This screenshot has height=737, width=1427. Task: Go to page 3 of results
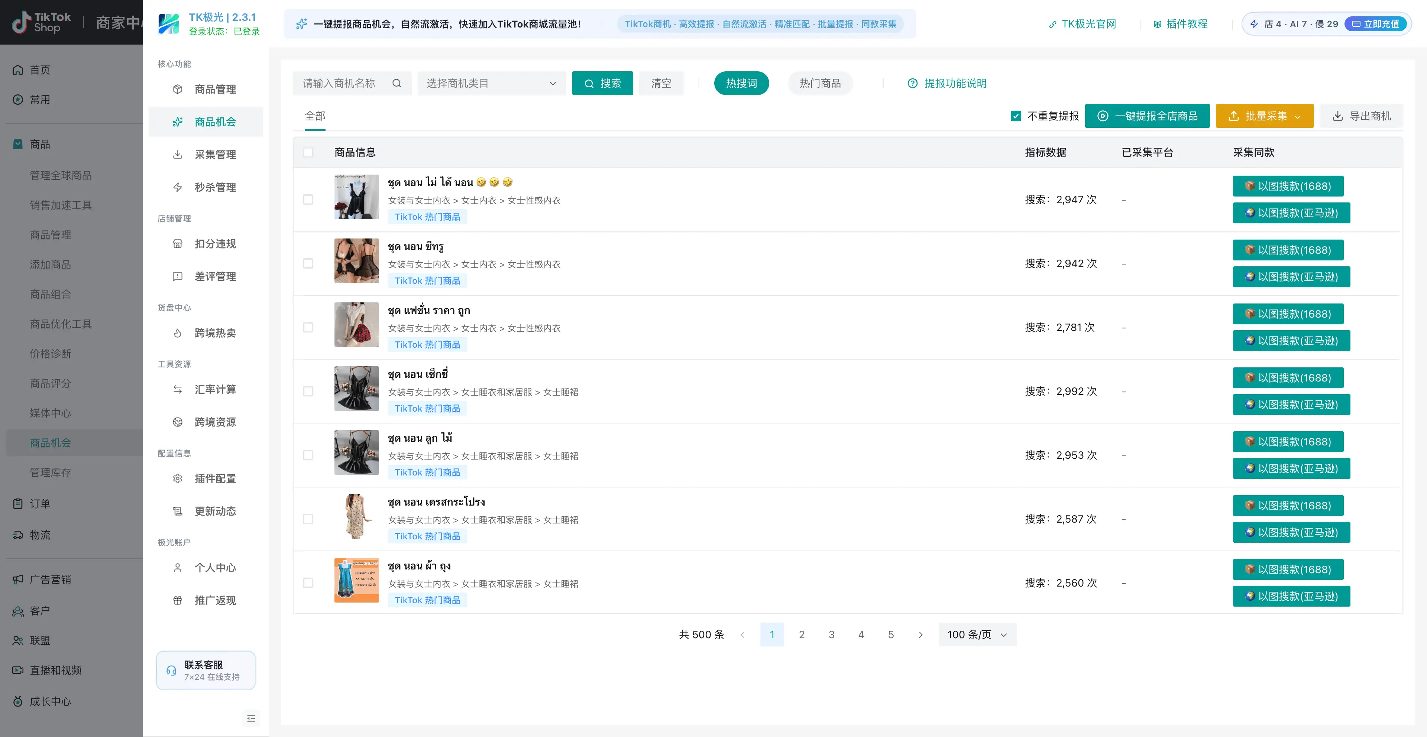coord(831,634)
